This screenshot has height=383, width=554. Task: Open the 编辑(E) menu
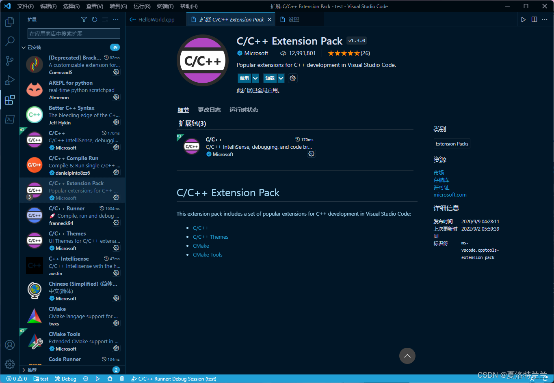tap(49, 6)
